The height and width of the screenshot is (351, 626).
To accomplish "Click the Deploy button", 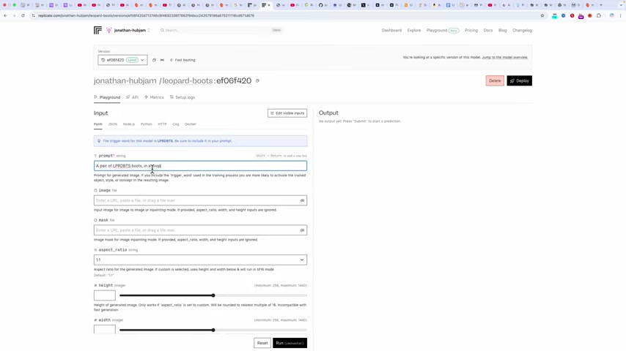I will point(519,80).
